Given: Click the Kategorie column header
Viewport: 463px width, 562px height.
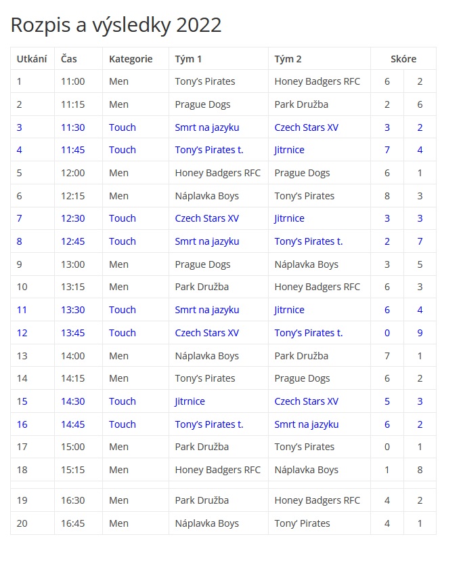Looking at the screenshot, I should (x=131, y=59).
